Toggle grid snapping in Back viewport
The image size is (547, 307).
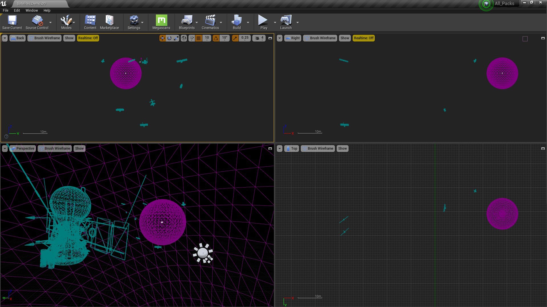point(199,38)
